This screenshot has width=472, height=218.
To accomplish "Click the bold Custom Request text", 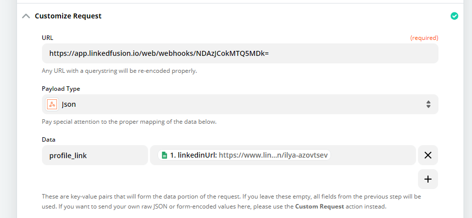I will coord(319,207).
